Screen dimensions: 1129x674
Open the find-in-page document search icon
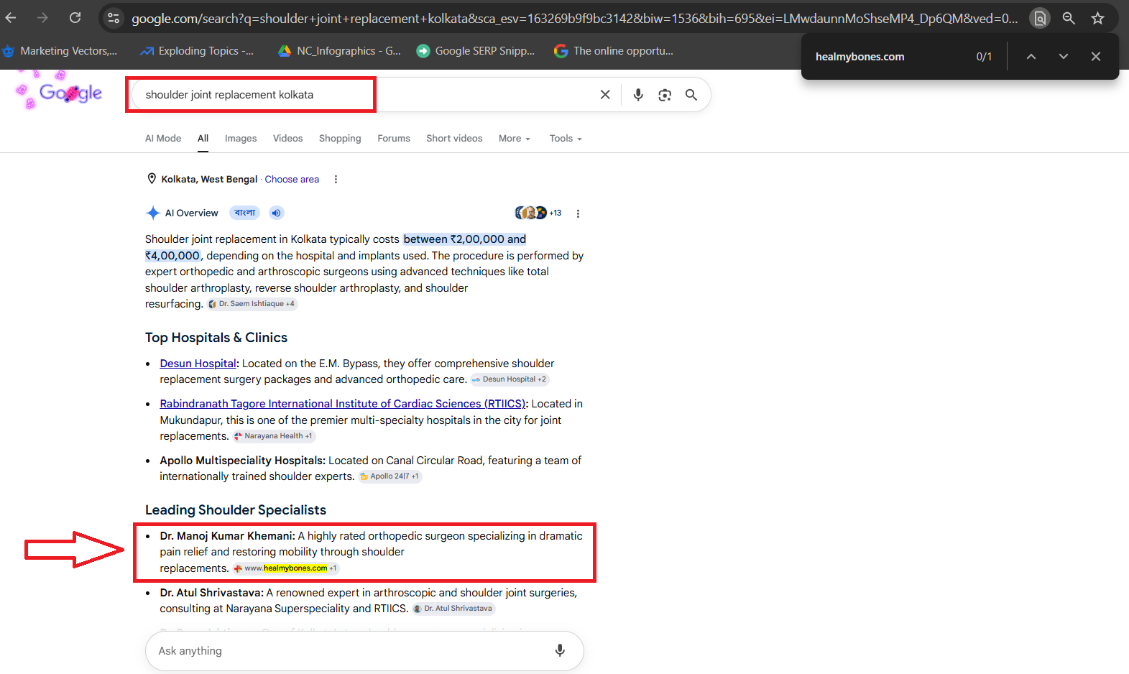[x=1039, y=18]
